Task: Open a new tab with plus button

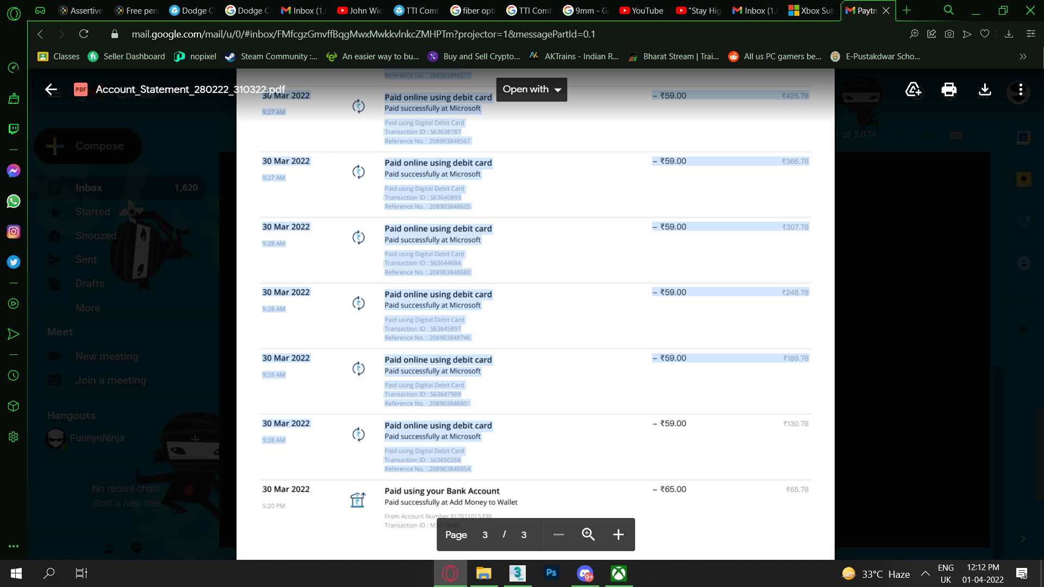Action: [x=906, y=10]
